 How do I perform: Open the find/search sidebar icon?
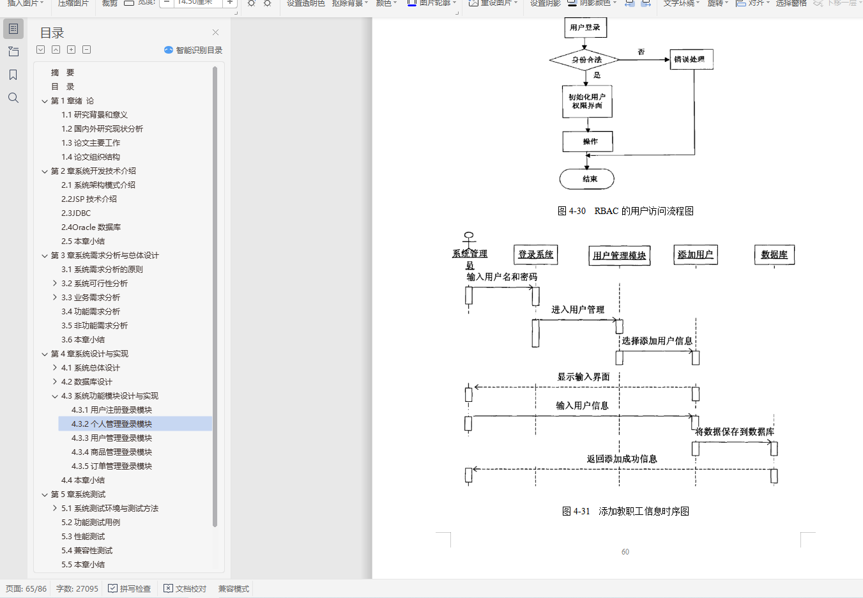click(x=13, y=98)
